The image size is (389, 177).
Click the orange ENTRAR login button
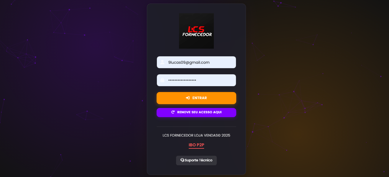[x=196, y=98]
